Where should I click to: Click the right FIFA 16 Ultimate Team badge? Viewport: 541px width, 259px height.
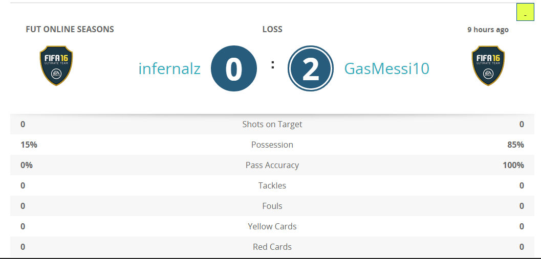tap(488, 65)
